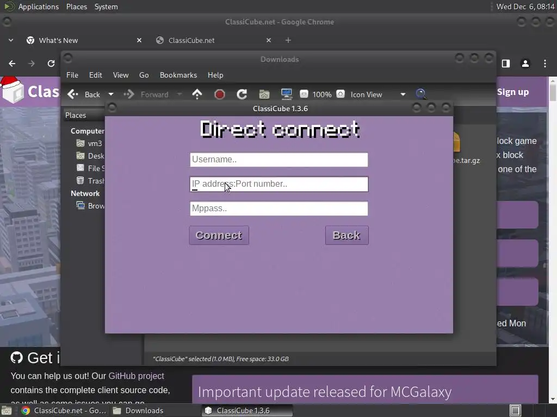This screenshot has width=557, height=417.
Task: Open Go menu in Downloads window
Action: [144, 75]
